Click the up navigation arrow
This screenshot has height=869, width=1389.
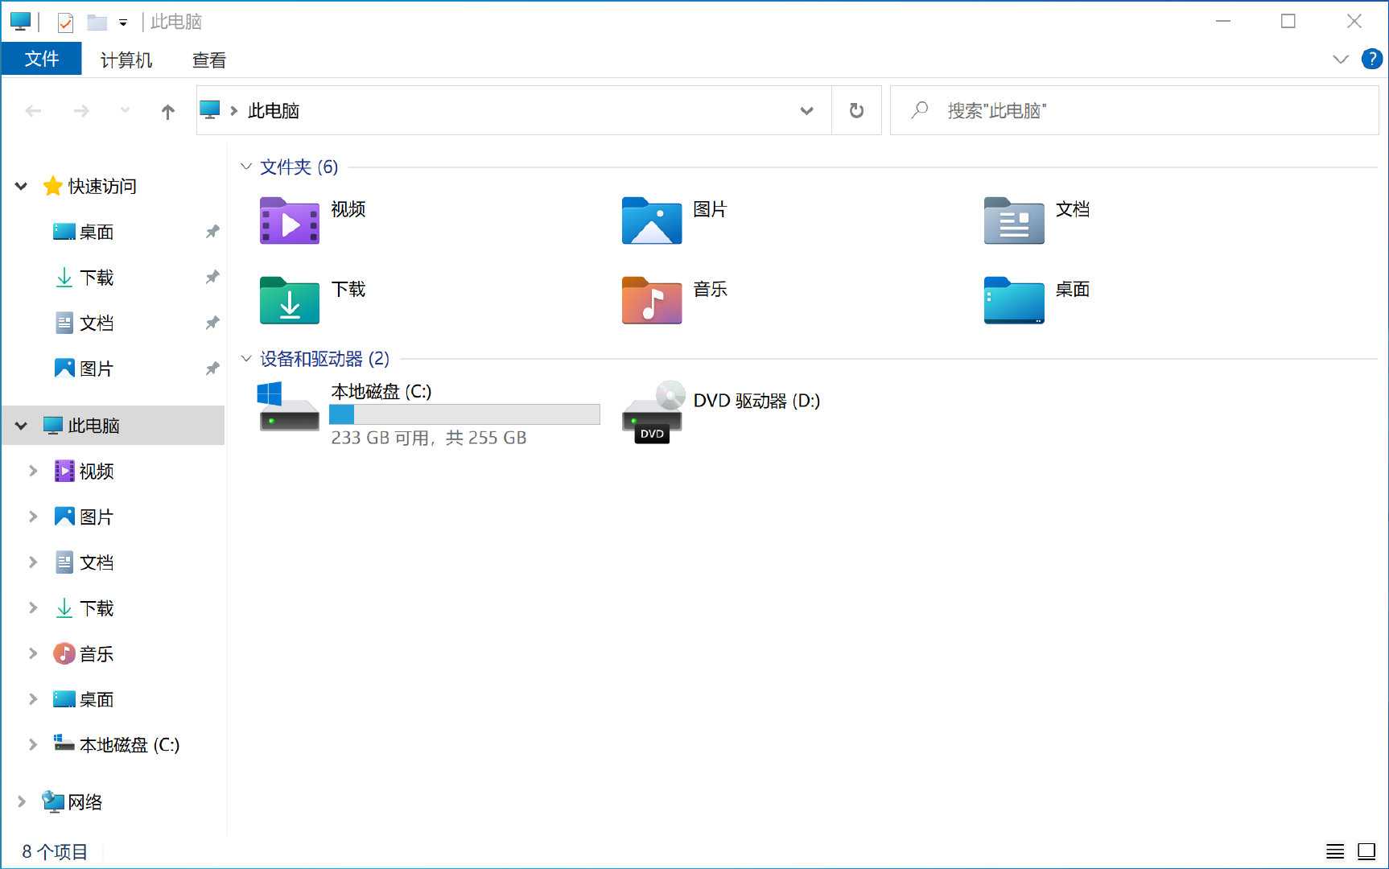(x=167, y=110)
